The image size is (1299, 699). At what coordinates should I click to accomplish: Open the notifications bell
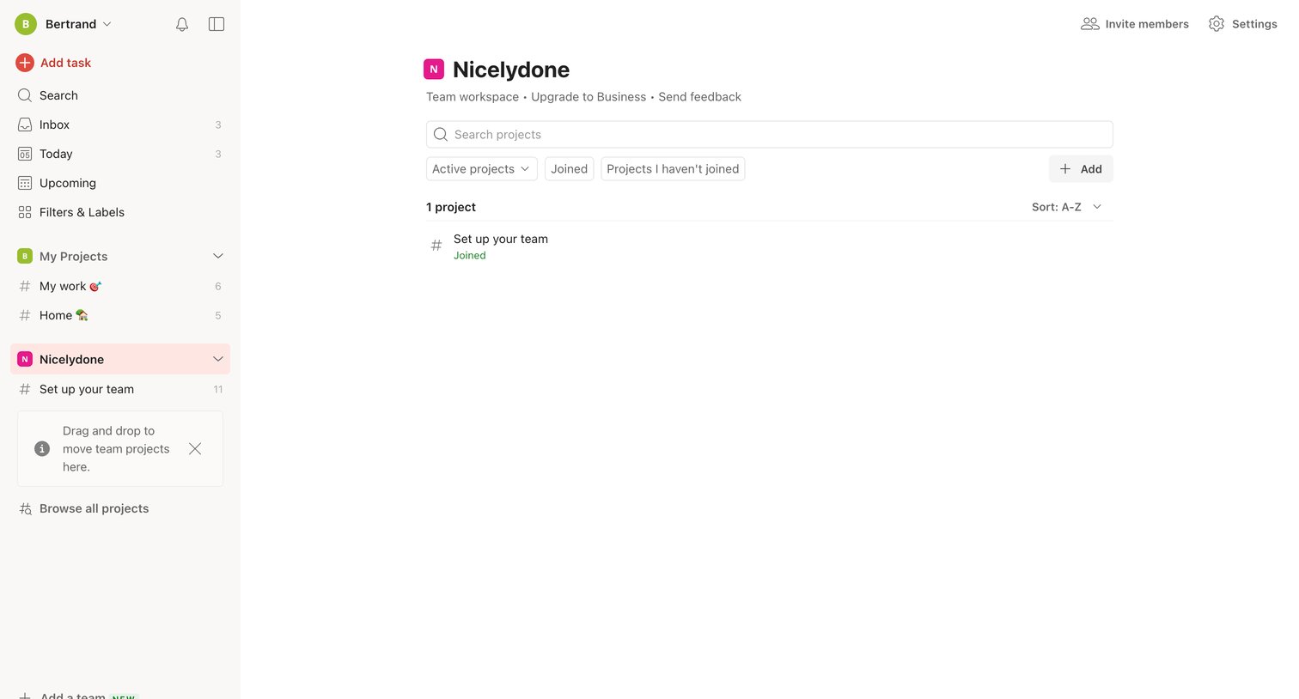click(x=182, y=24)
